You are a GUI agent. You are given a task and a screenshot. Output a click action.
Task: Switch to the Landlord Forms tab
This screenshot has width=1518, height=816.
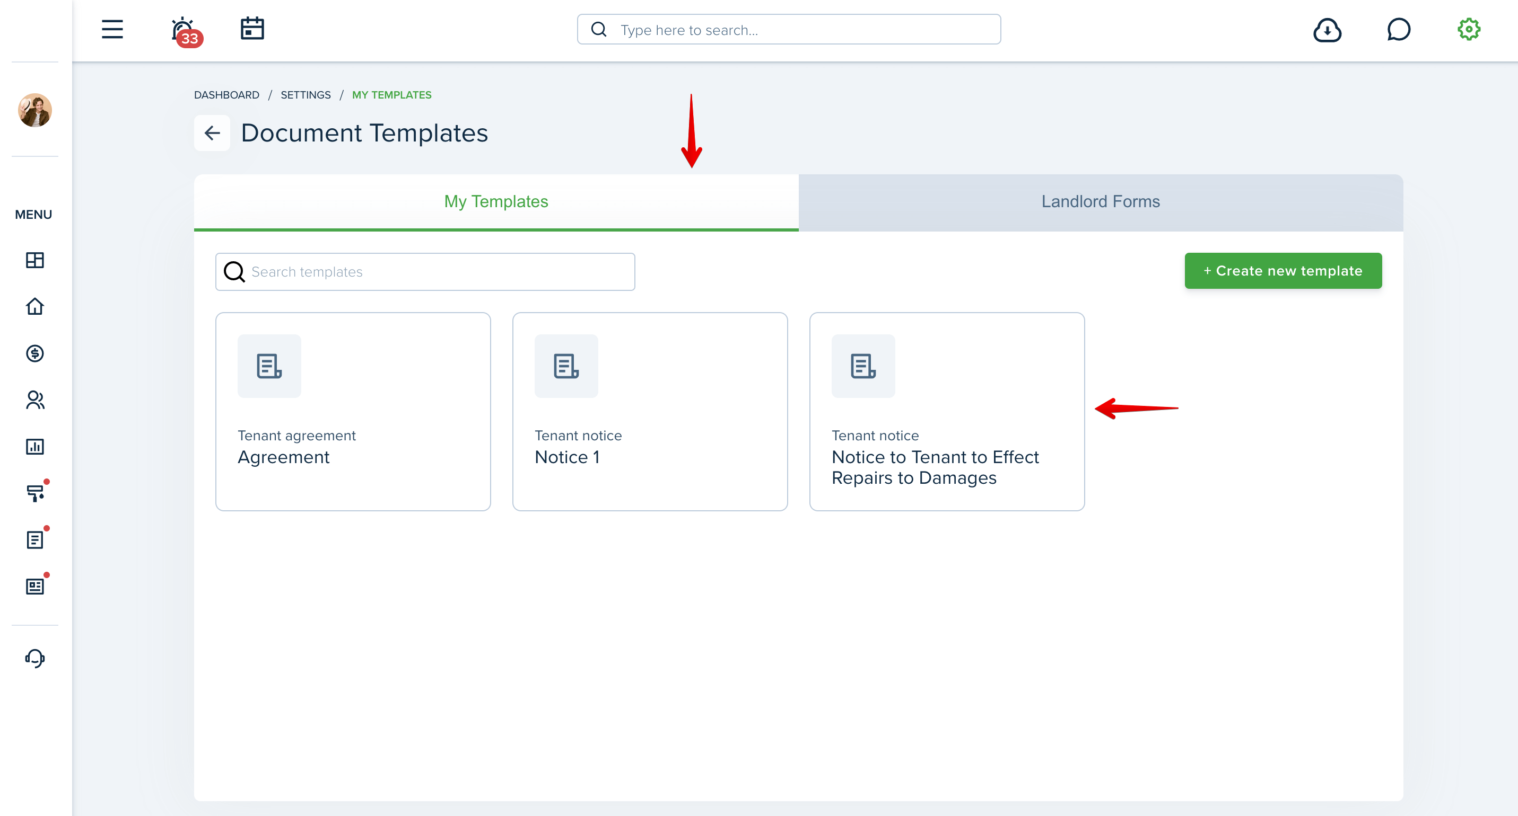coord(1100,202)
